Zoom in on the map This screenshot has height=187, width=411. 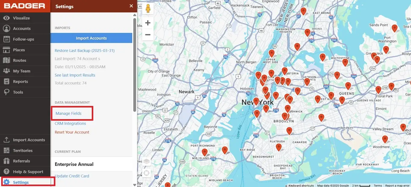point(148,23)
